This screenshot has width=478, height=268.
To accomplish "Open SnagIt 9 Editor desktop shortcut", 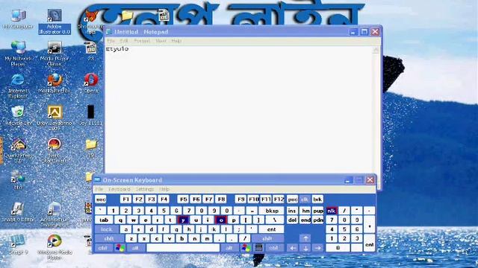I will (x=18, y=211).
